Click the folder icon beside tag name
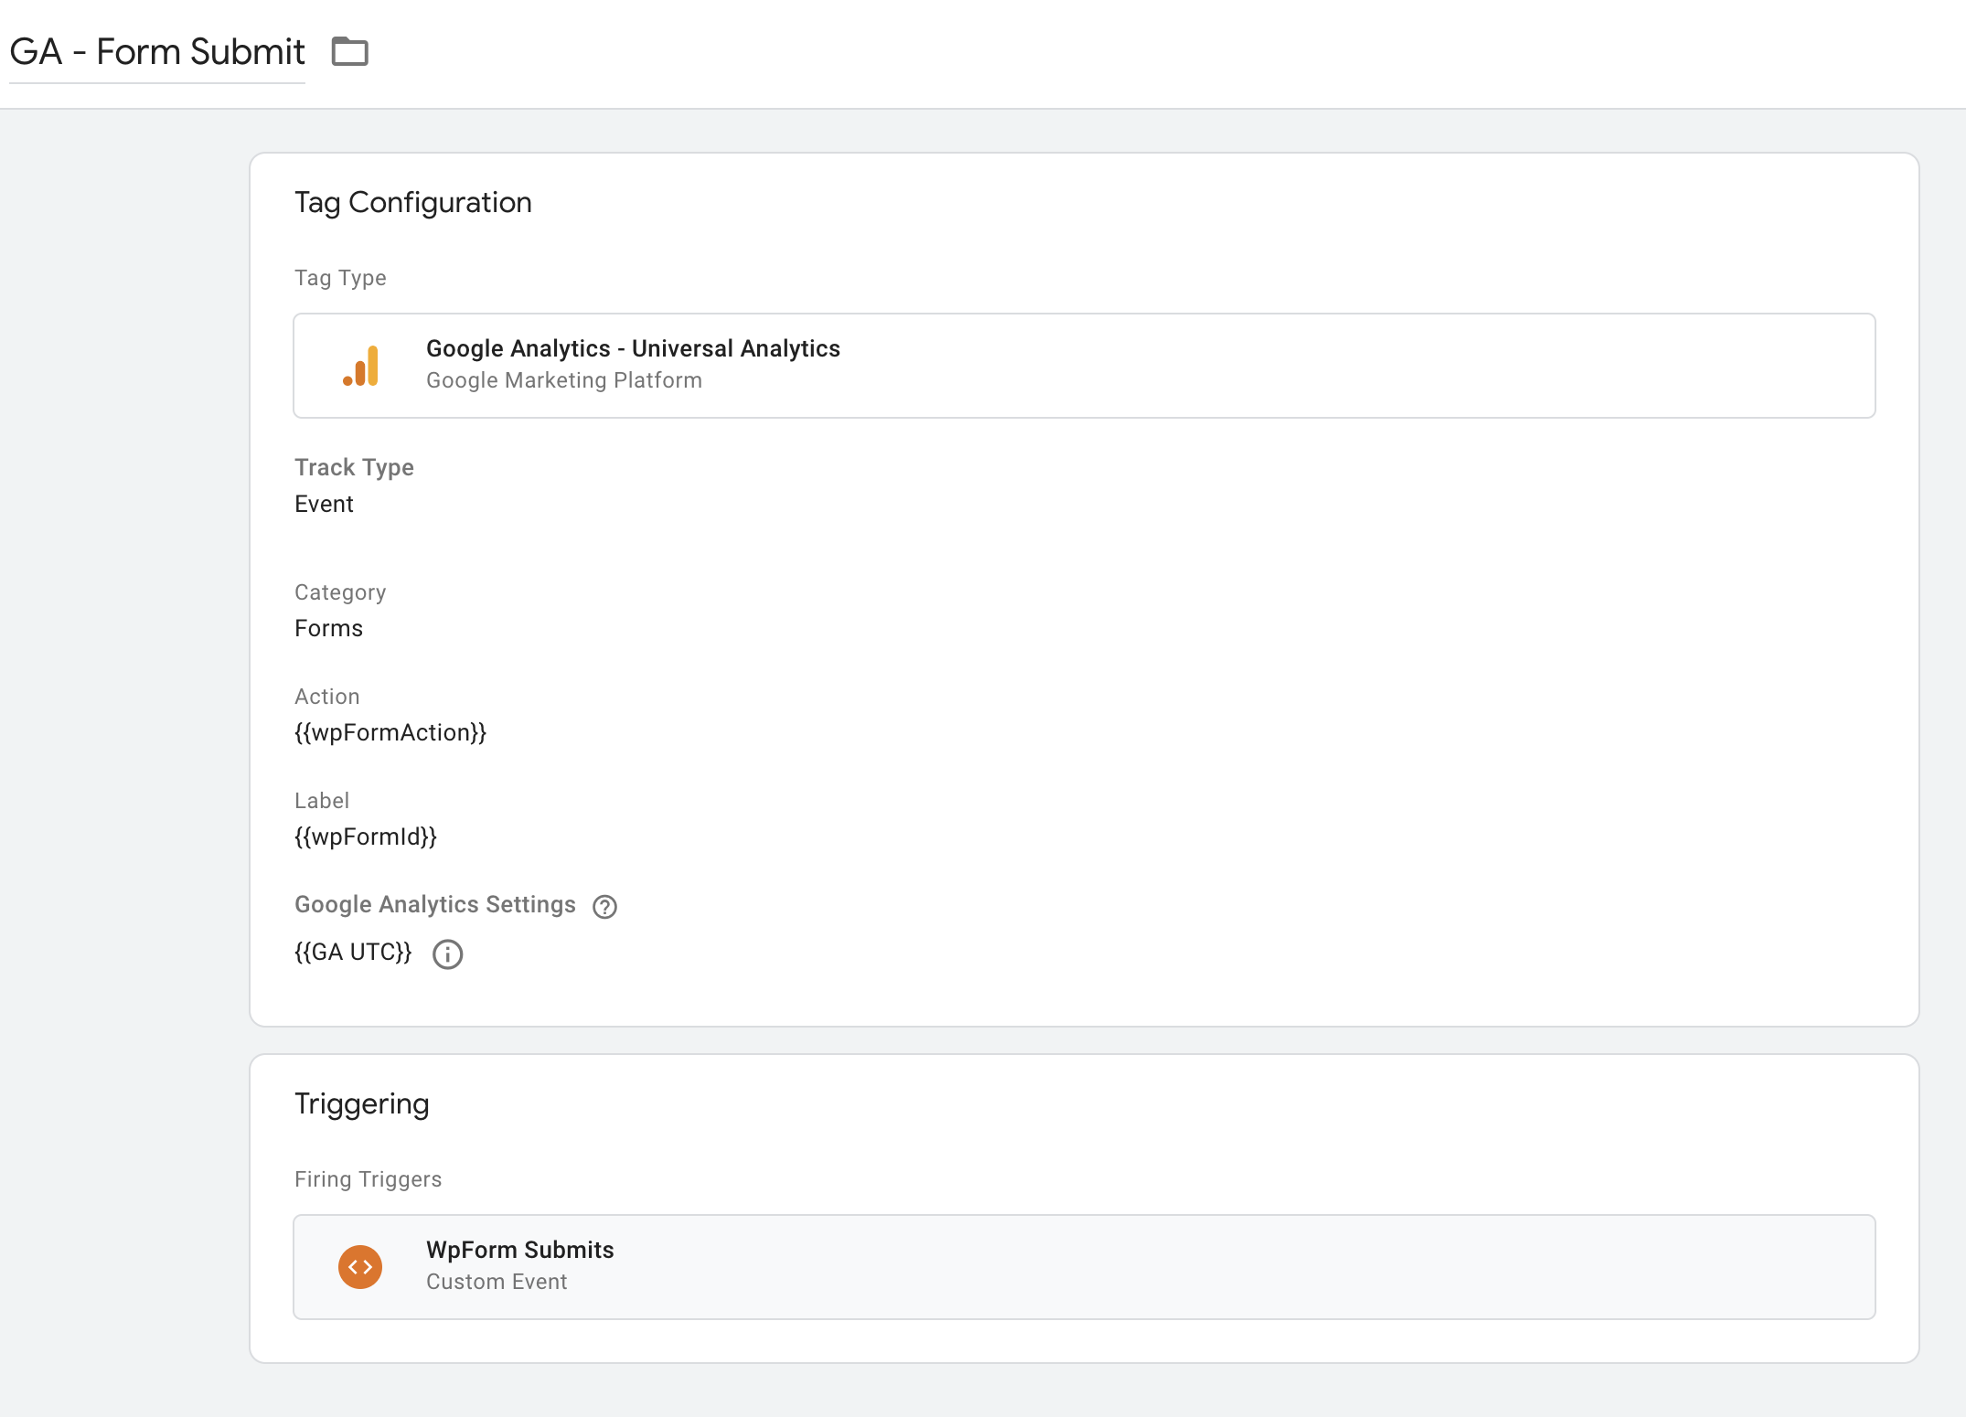The width and height of the screenshot is (1966, 1417). pos(349,52)
